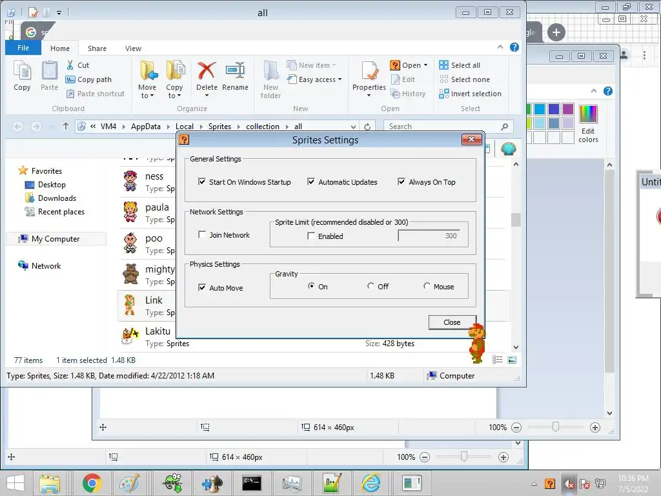Open new tab plus button in Chrome
The width and height of the screenshot is (661, 496).
pos(556,32)
